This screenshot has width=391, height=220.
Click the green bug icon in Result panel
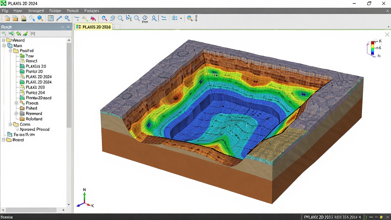point(18,34)
